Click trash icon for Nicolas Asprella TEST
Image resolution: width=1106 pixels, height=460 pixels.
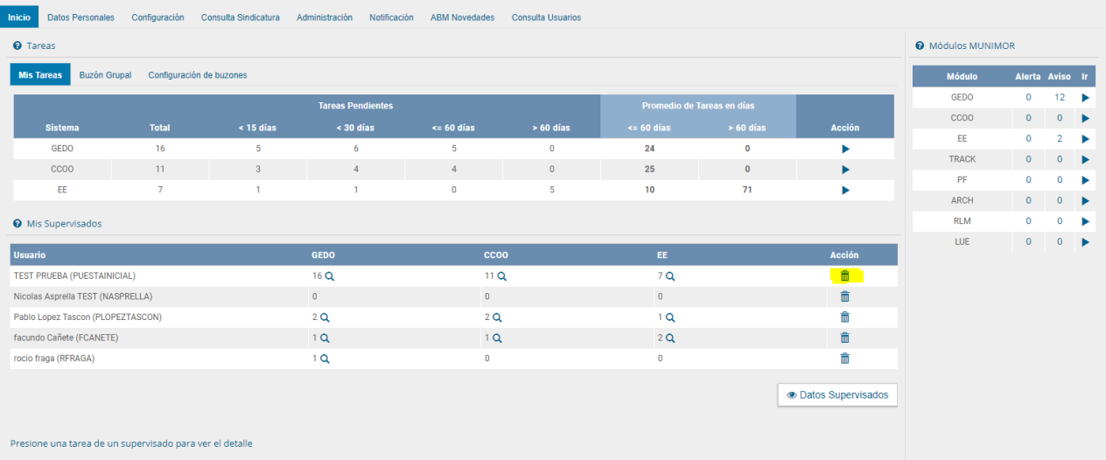tap(844, 296)
